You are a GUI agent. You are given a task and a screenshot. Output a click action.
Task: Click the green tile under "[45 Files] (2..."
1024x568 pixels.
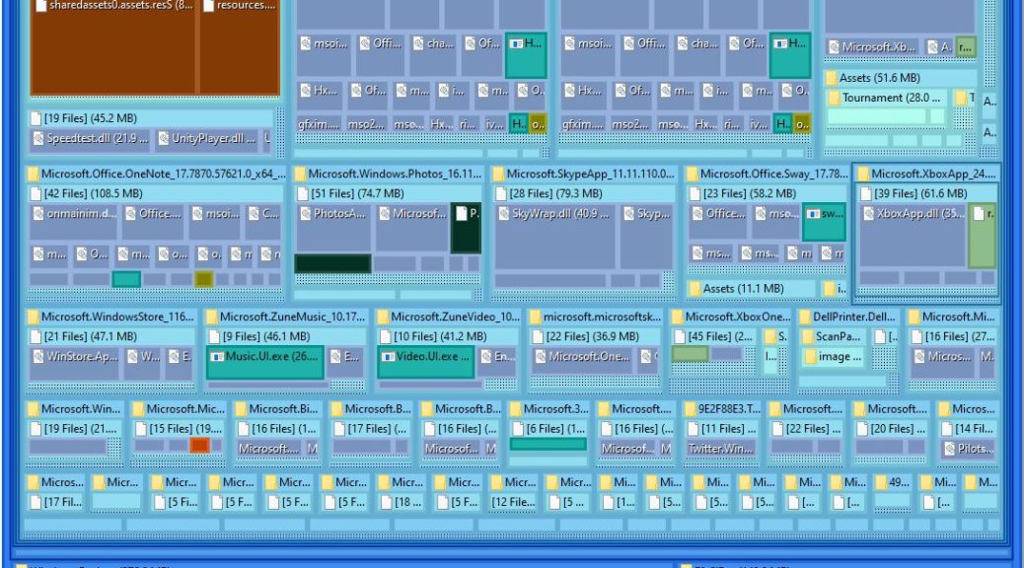[690, 354]
